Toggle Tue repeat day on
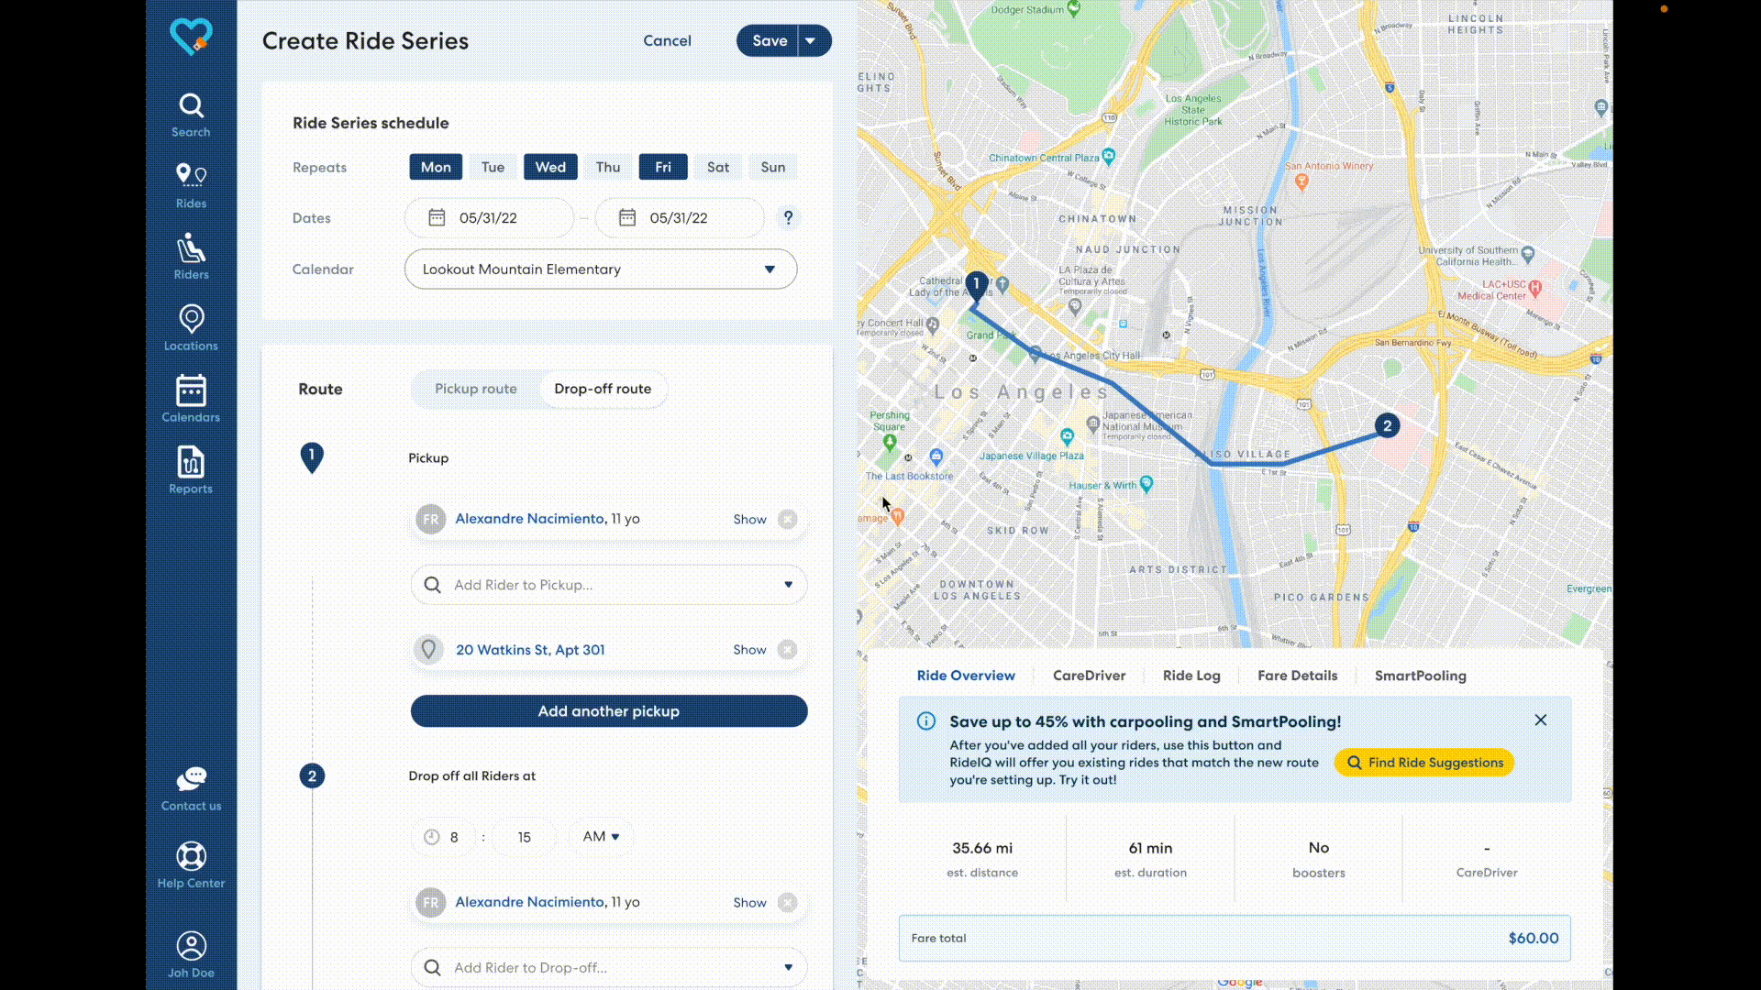 (493, 167)
